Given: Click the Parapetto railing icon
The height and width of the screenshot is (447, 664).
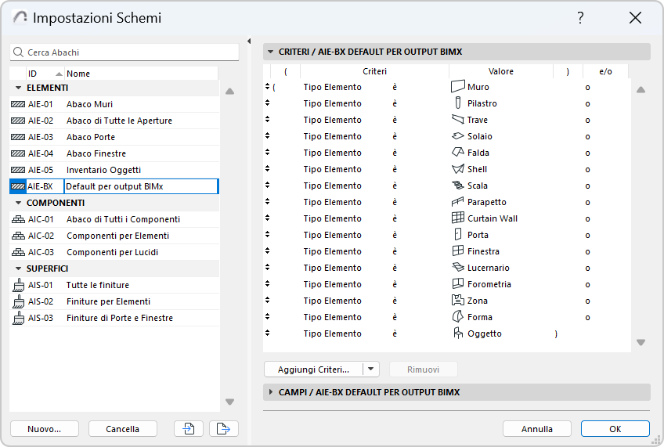Looking at the screenshot, I should pos(458,201).
